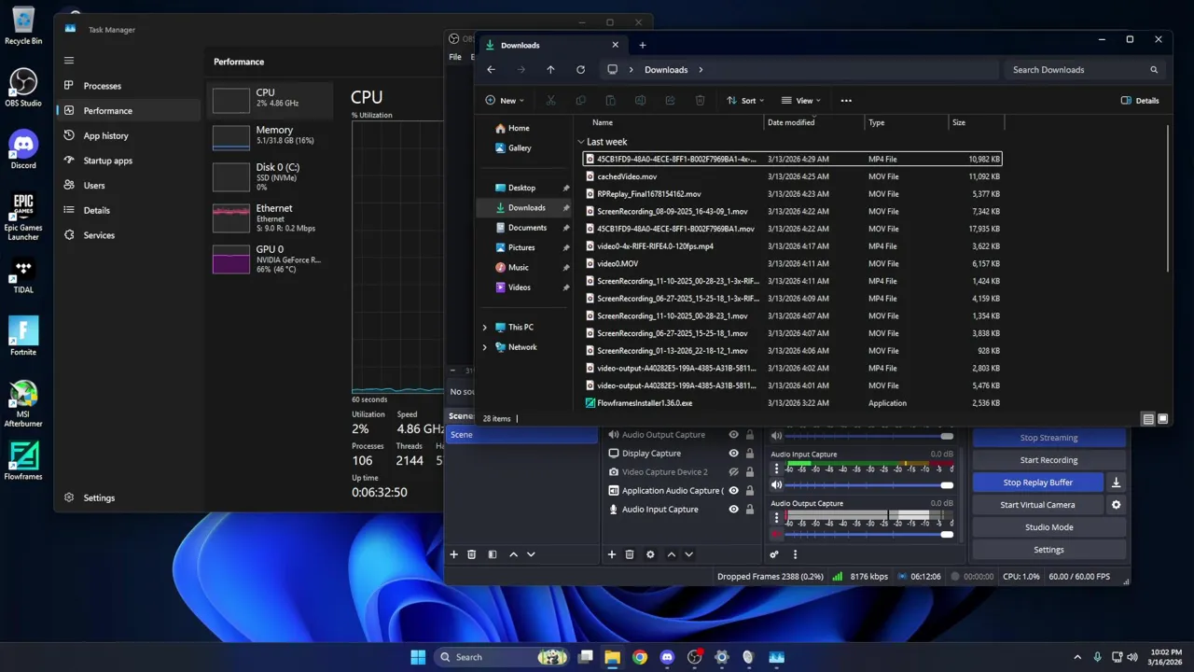The width and height of the screenshot is (1194, 672).
Task: Open the OBS File menu
Action: click(x=455, y=57)
